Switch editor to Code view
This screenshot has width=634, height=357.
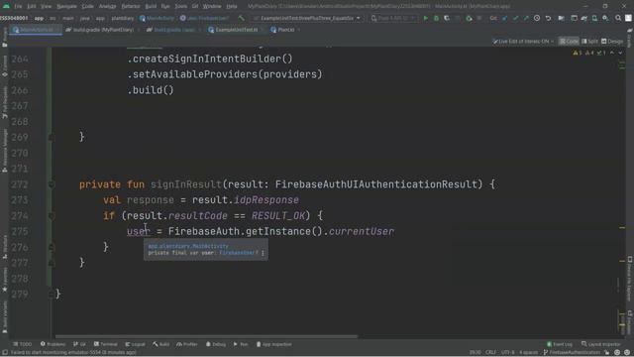tap(569, 42)
